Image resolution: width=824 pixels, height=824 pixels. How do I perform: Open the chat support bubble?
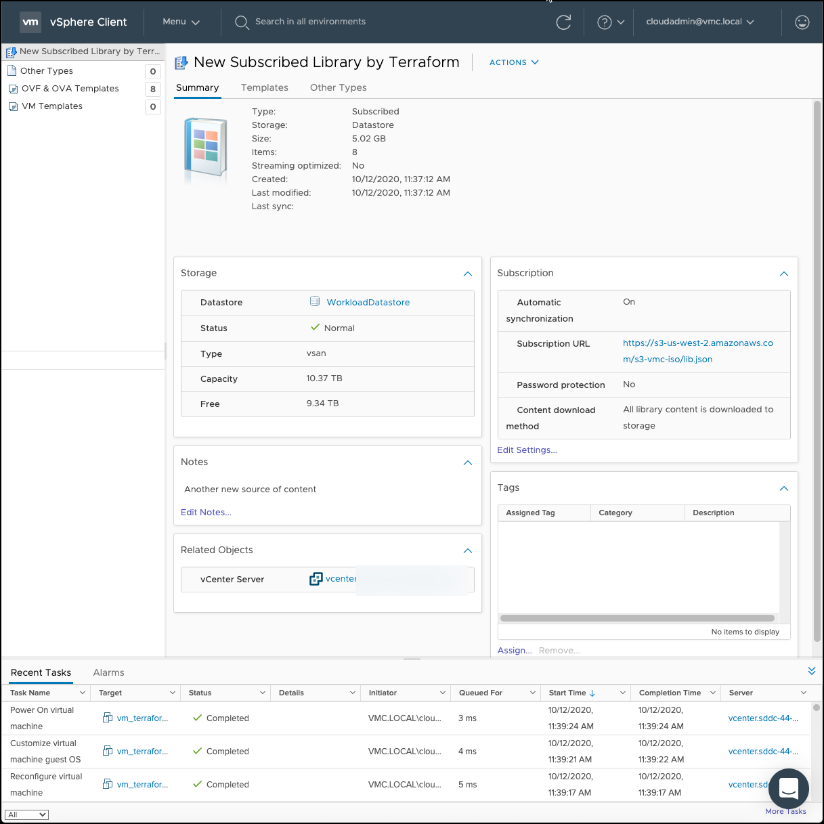[788, 788]
